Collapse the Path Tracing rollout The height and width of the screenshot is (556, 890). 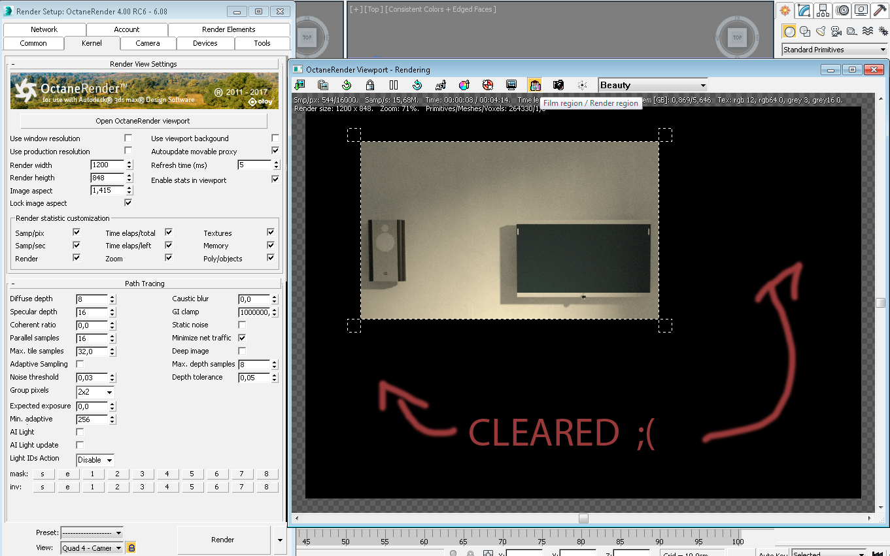click(143, 284)
